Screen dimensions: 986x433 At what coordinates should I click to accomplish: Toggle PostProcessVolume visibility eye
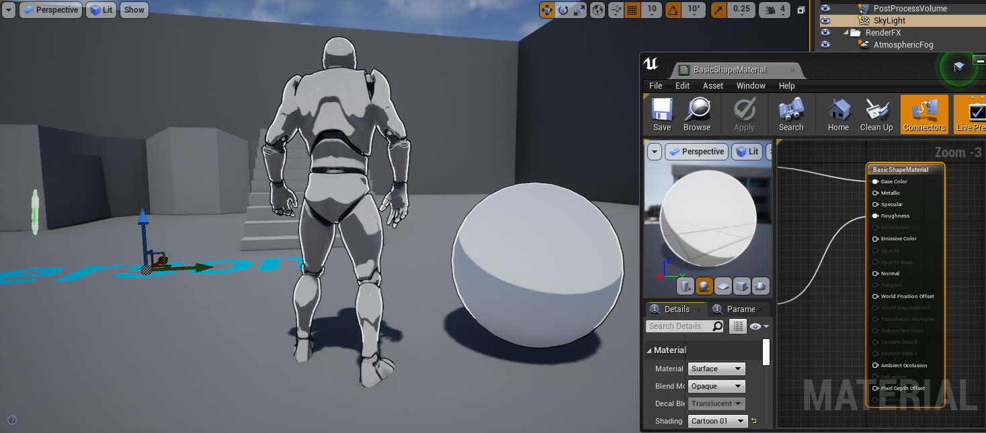(825, 8)
